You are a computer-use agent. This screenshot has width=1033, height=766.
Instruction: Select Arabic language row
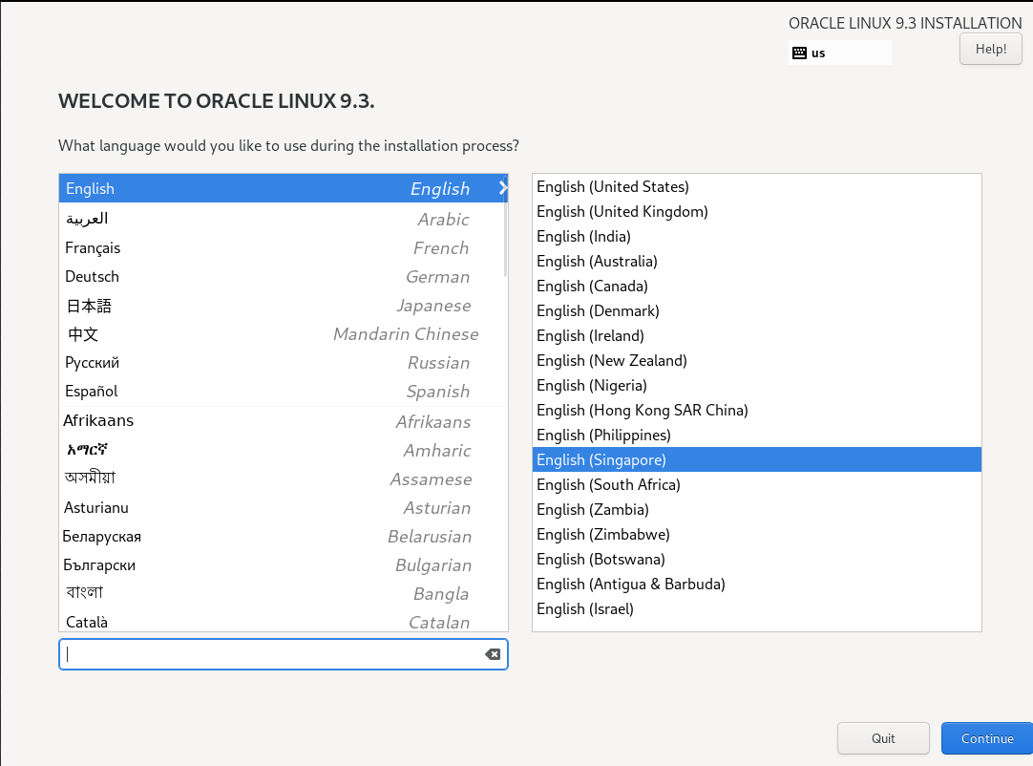(284, 218)
